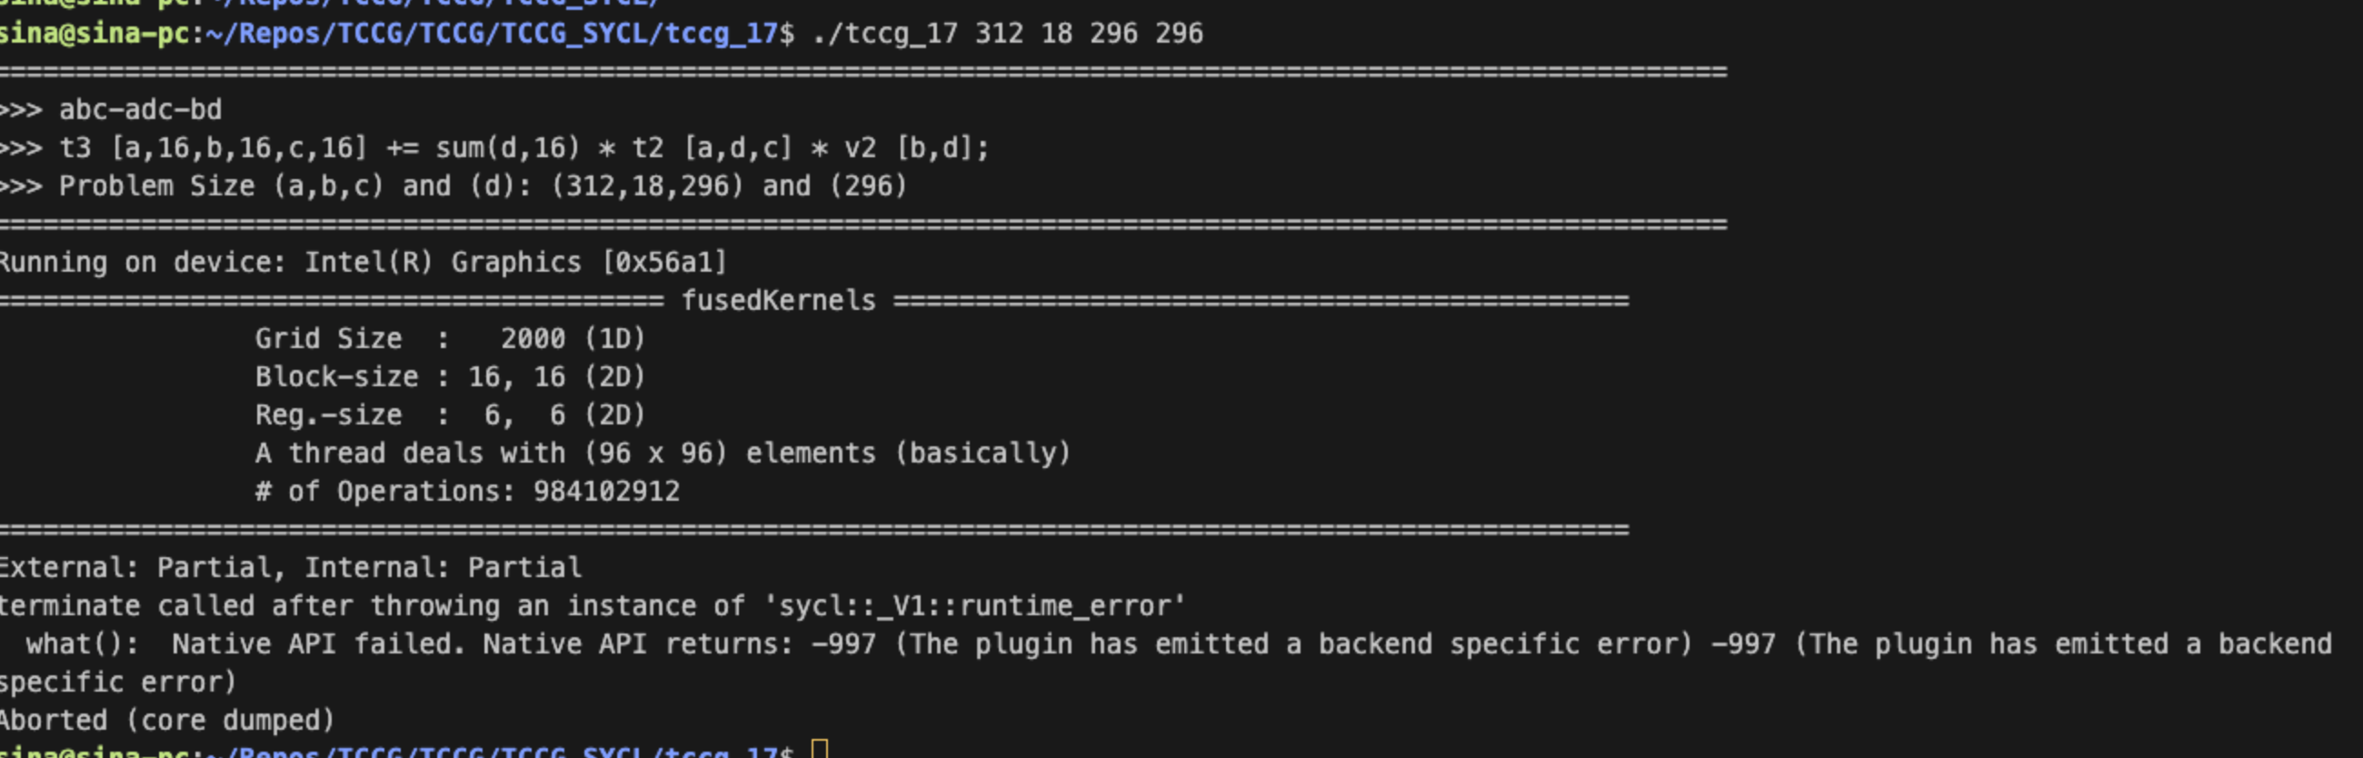This screenshot has width=2363, height=758.
Task: Click the 'Reg.-size' line
Action: click(x=450, y=415)
